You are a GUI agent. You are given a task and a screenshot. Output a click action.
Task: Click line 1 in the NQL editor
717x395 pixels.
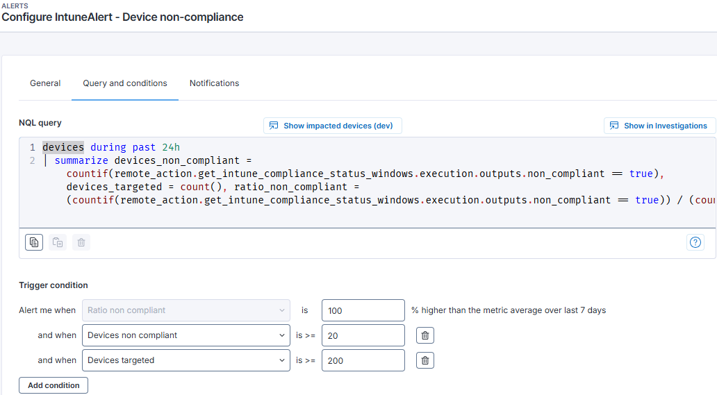coord(111,147)
